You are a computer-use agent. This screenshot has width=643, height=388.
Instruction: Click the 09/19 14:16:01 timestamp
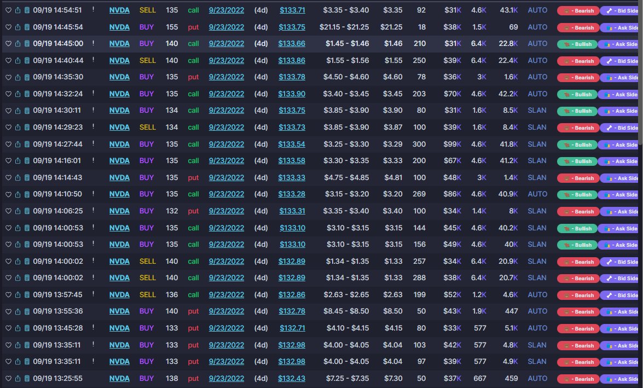tap(57, 161)
